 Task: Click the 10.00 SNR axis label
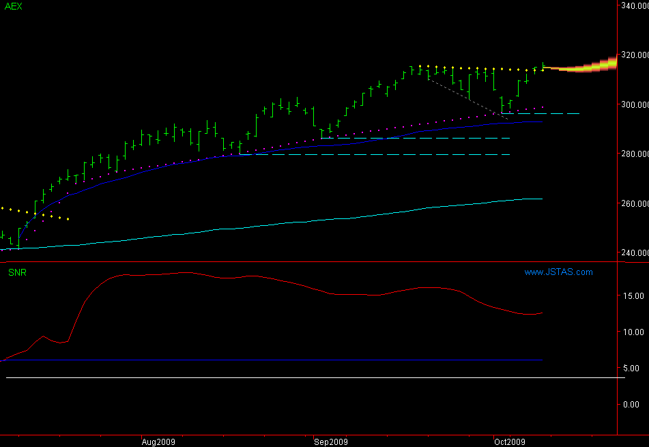(636, 332)
